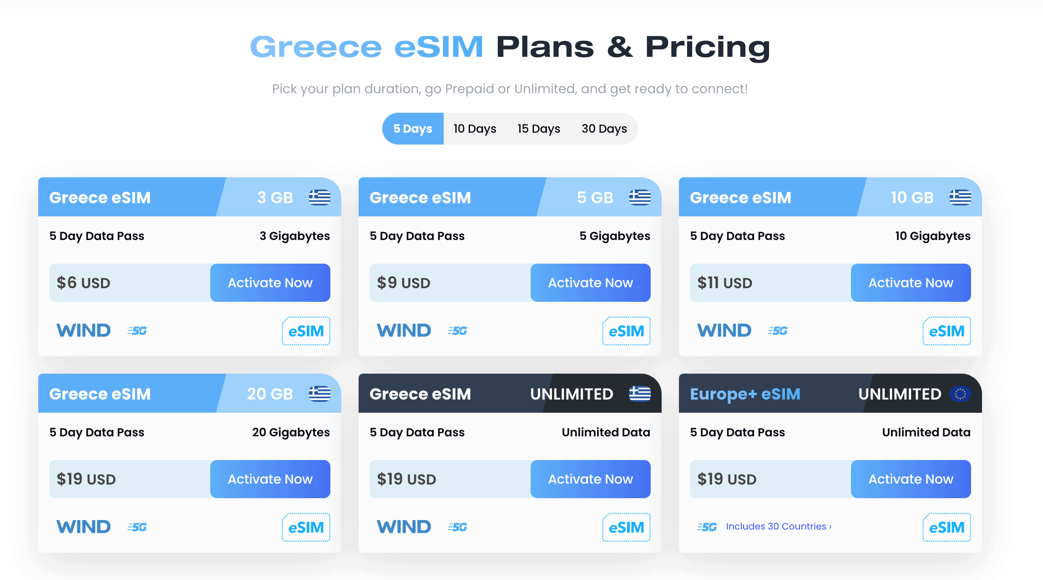Image resolution: width=1043 pixels, height=580 pixels.
Task: Expand the Greece eSIM 20 GB card header
Action: [x=100, y=394]
